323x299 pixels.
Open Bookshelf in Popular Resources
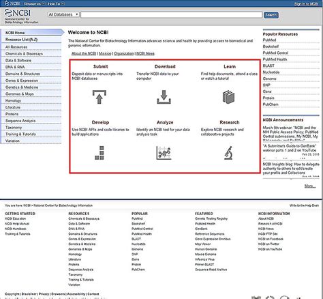click(271, 46)
